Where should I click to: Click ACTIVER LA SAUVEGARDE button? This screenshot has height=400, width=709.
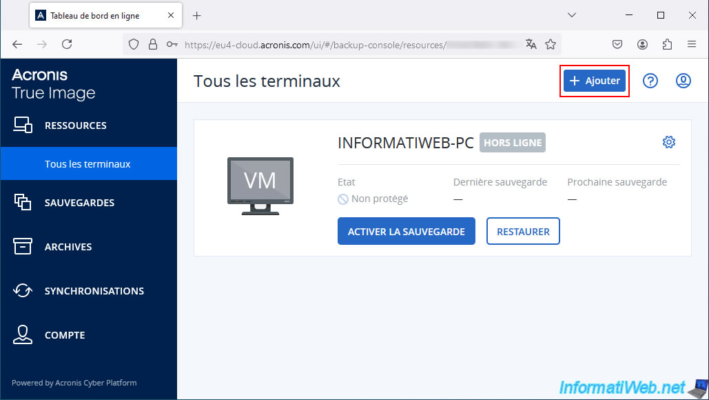[406, 231]
